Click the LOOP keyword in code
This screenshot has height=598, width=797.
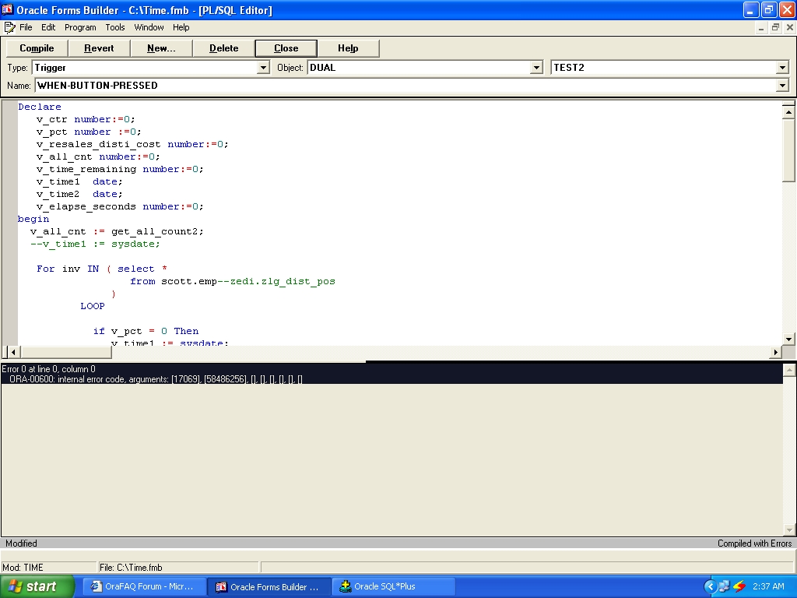[x=93, y=306]
